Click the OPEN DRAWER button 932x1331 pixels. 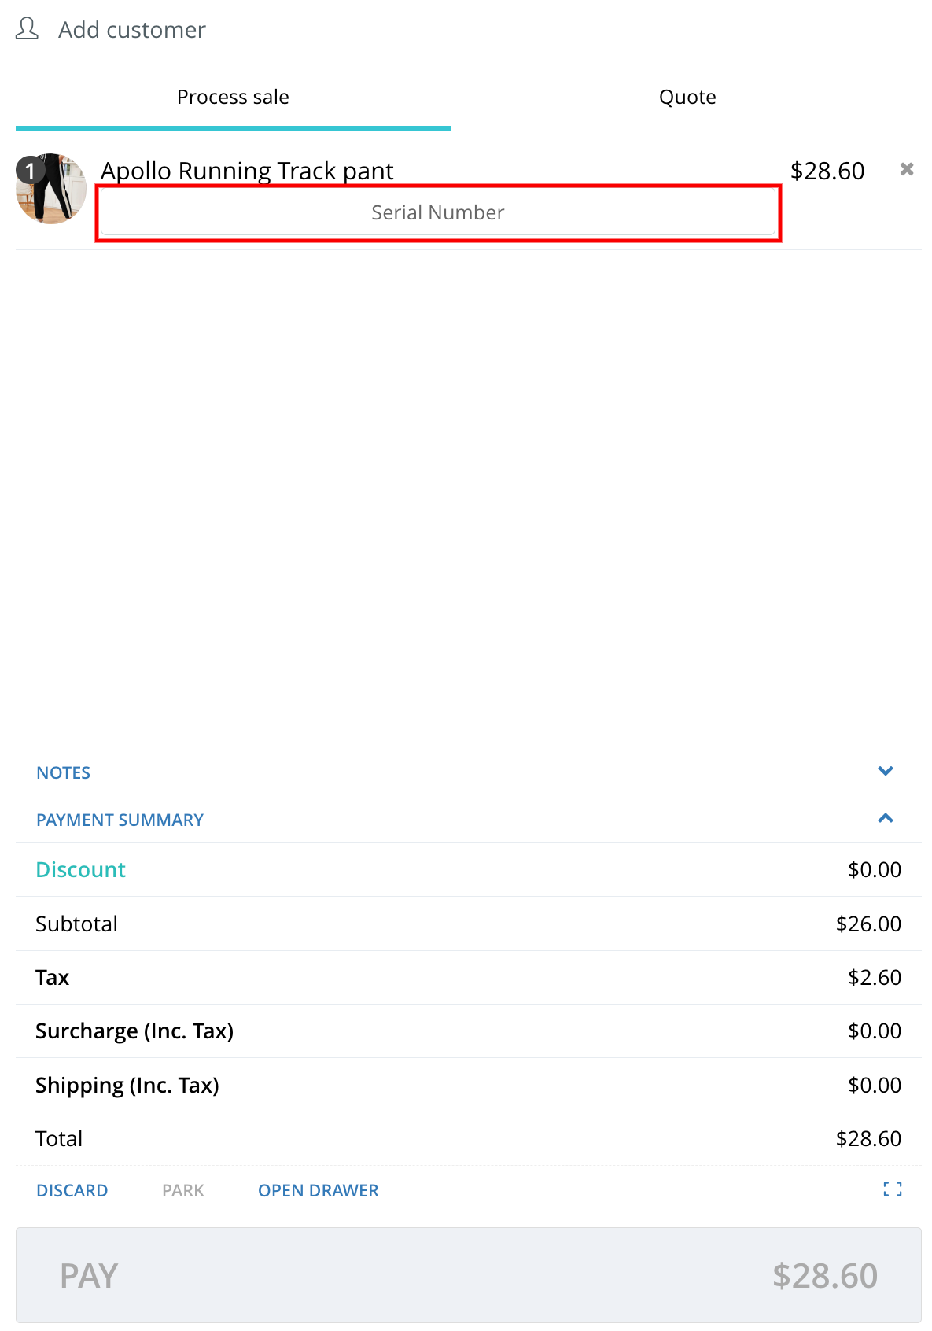pos(318,1190)
